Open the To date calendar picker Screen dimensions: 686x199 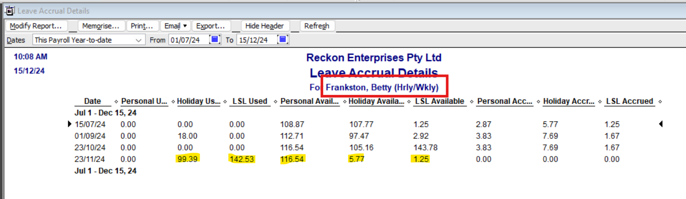pyautogui.click(x=283, y=40)
